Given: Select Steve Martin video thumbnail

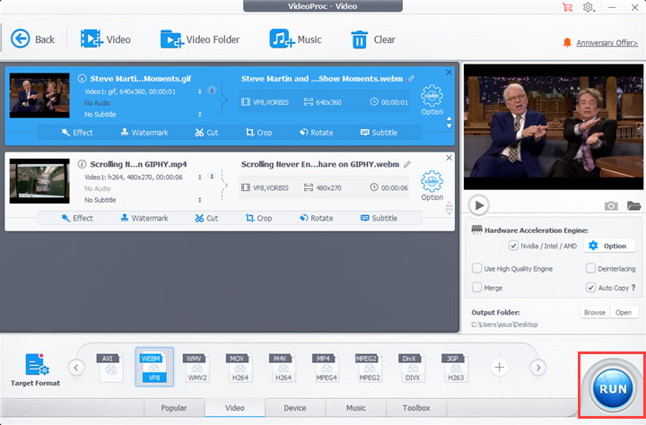Looking at the screenshot, I should coord(39,95).
